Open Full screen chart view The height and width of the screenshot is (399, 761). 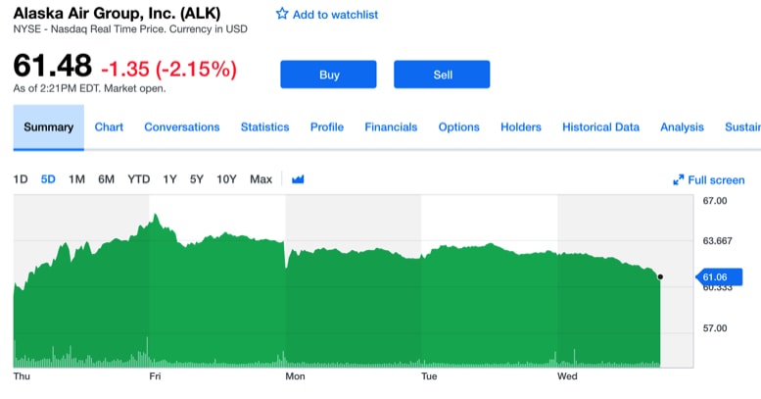click(716, 179)
